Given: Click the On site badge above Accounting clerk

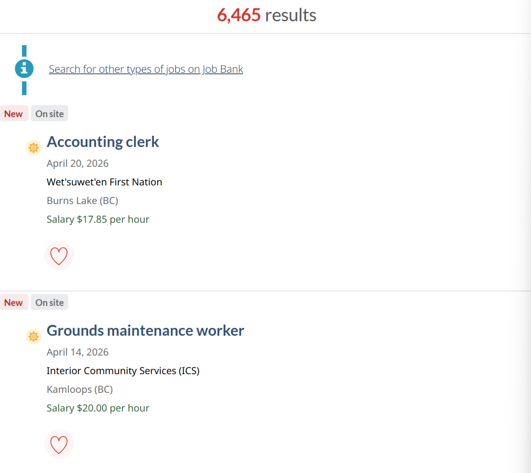Looking at the screenshot, I should click(50, 114).
